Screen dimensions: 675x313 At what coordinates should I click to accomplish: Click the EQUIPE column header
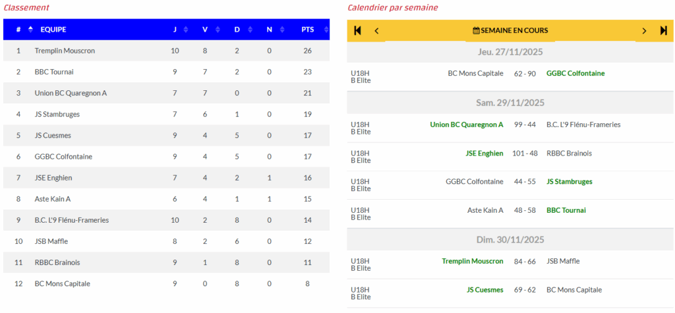point(53,30)
